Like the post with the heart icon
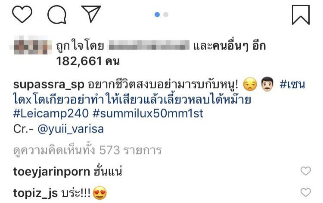 click(22, 14)
